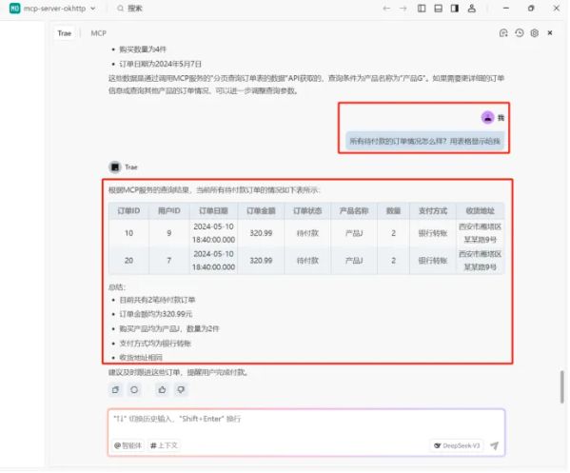Select the Trae tab
Image resolution: width=570 pixels, height=473 pixels.
[65, 33]
